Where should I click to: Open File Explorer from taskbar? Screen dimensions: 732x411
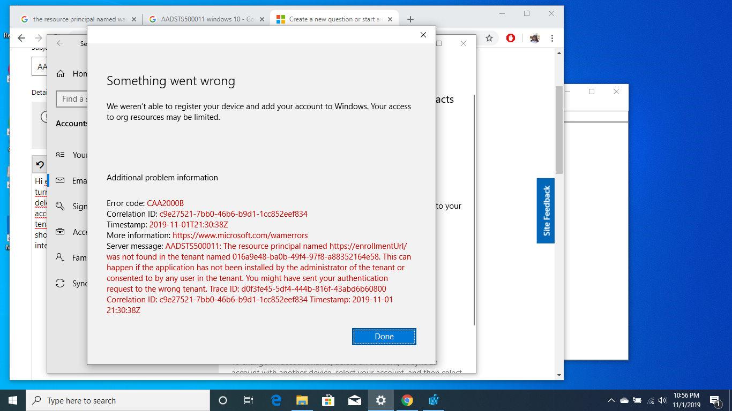(302, 400)
